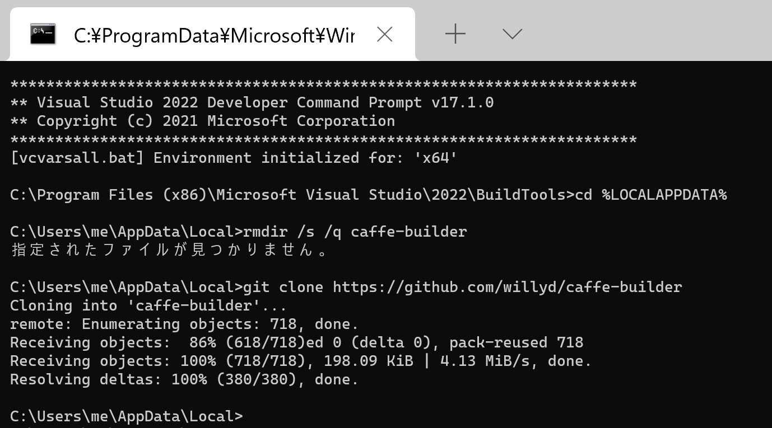Click the Cloning into 'caffe-builder' line

pos(148,305)
